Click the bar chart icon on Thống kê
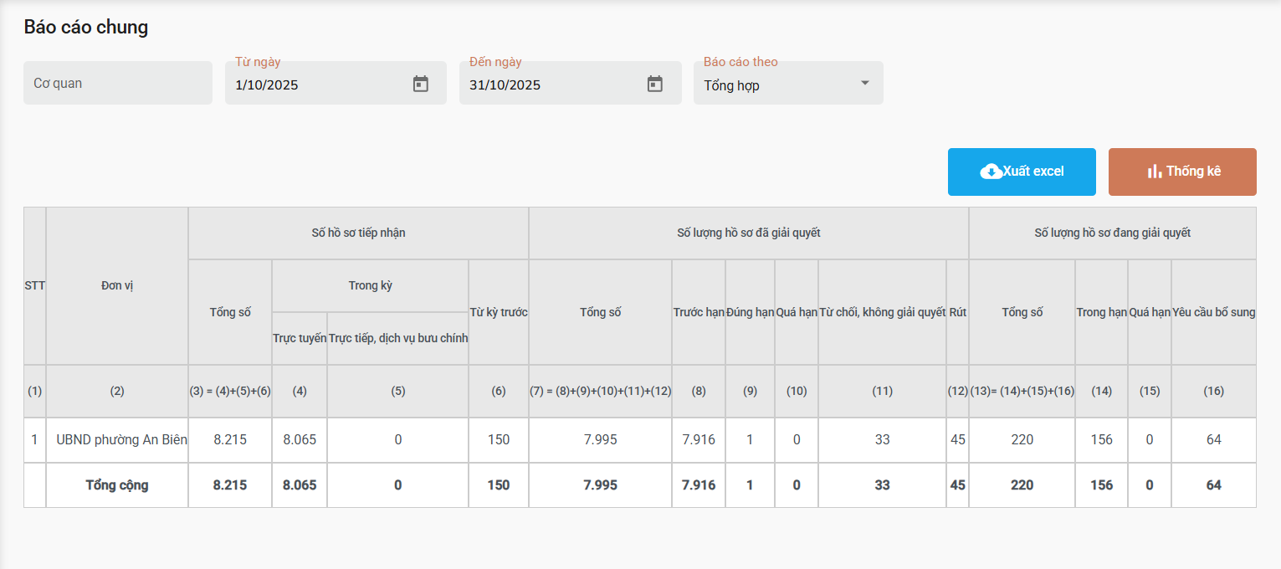This screenshot has height=569, width=1281. pyautogui.click(x=1155, y=172)
